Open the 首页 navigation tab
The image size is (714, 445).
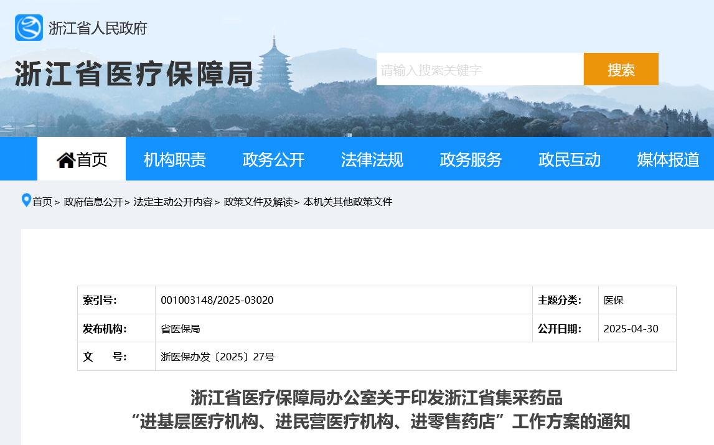[82, 159]
